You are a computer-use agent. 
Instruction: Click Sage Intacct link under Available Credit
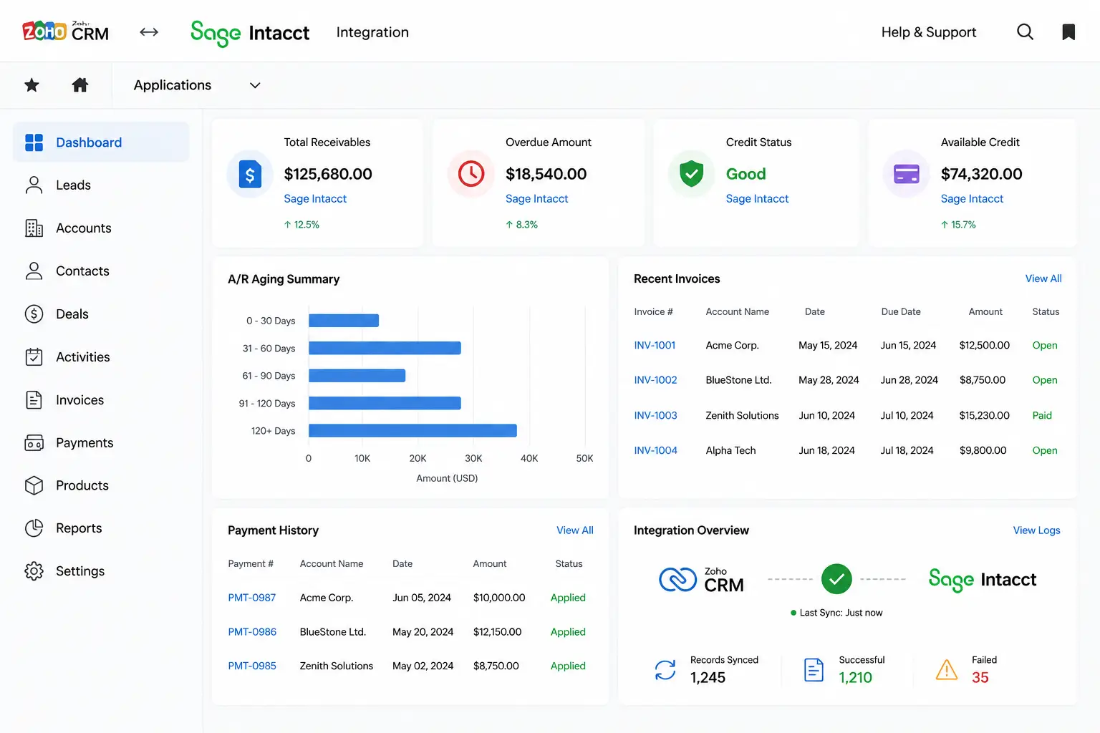click(x=972, y=199)
